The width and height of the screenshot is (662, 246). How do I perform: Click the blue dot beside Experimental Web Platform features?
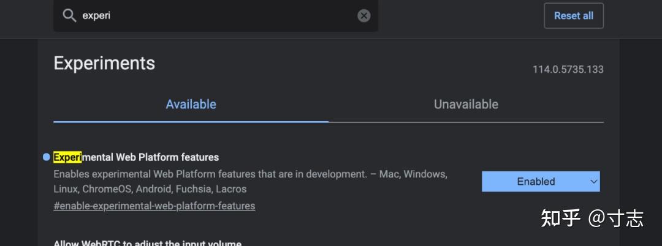click(46, 157)
